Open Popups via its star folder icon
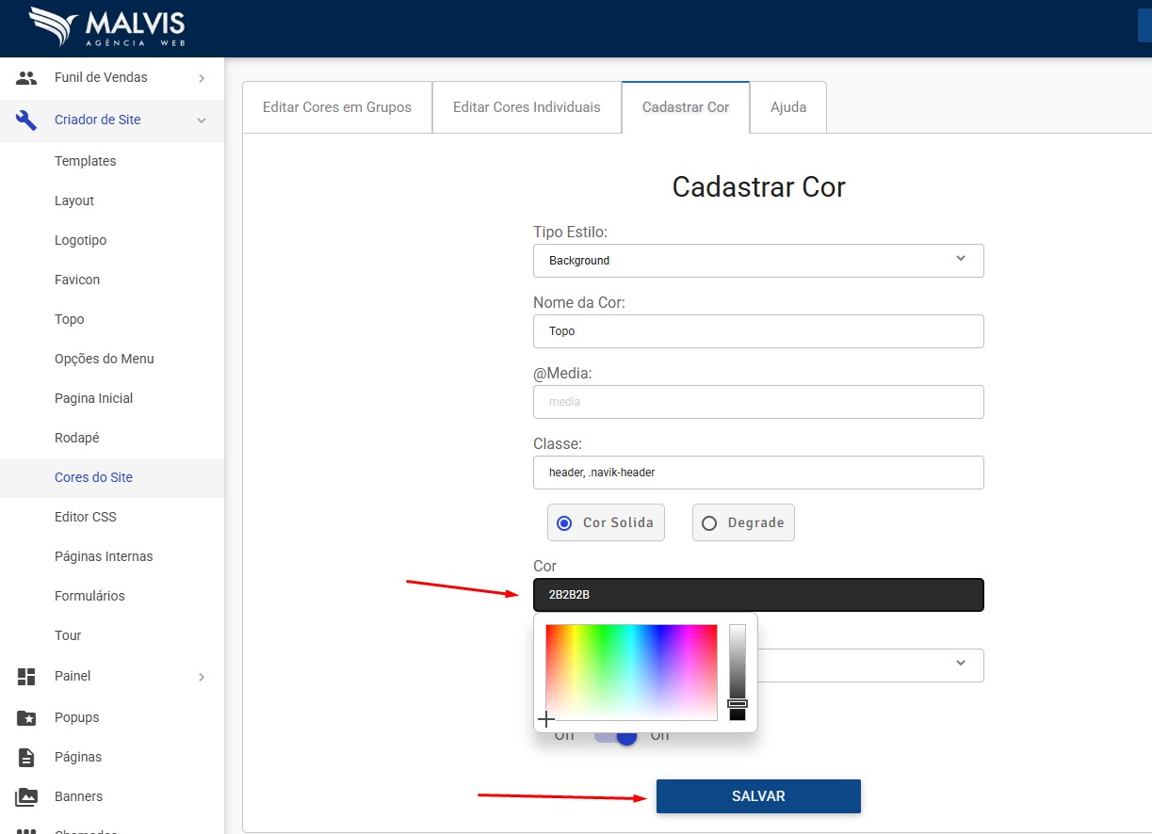Screen dimensions: 1152x834 [26, 717]
